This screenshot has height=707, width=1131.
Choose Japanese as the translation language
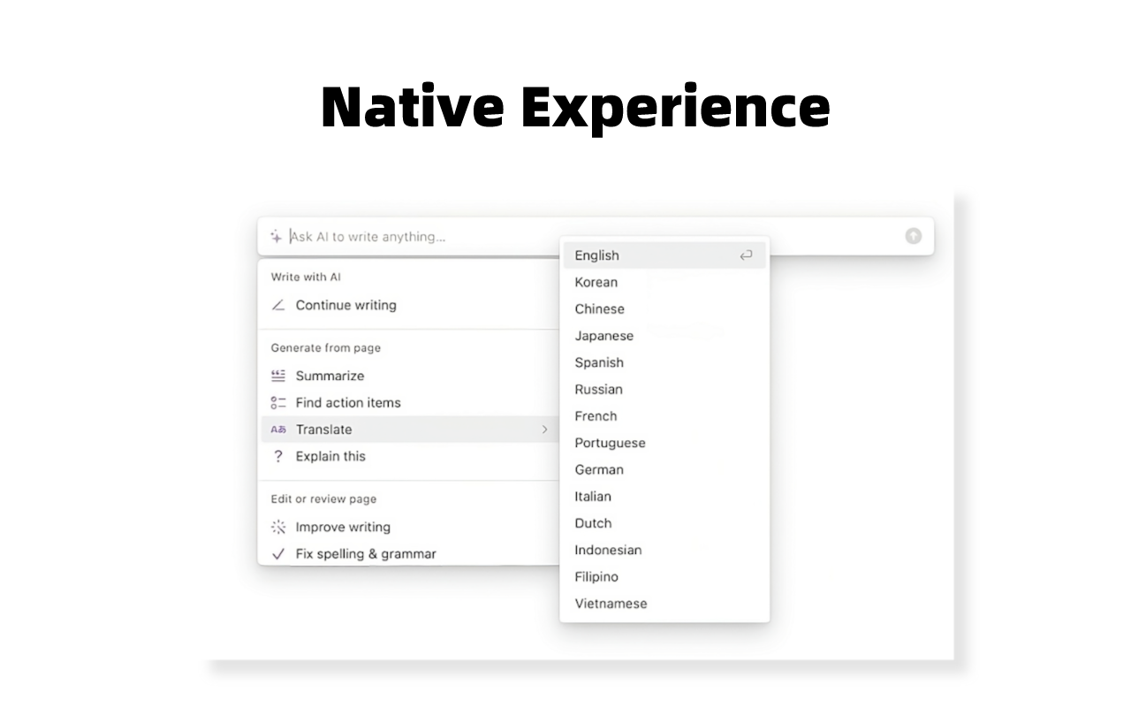603,336
